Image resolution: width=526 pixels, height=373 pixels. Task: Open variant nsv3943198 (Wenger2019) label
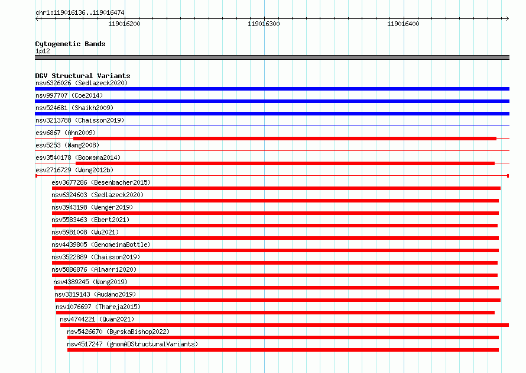coord(92,207)
